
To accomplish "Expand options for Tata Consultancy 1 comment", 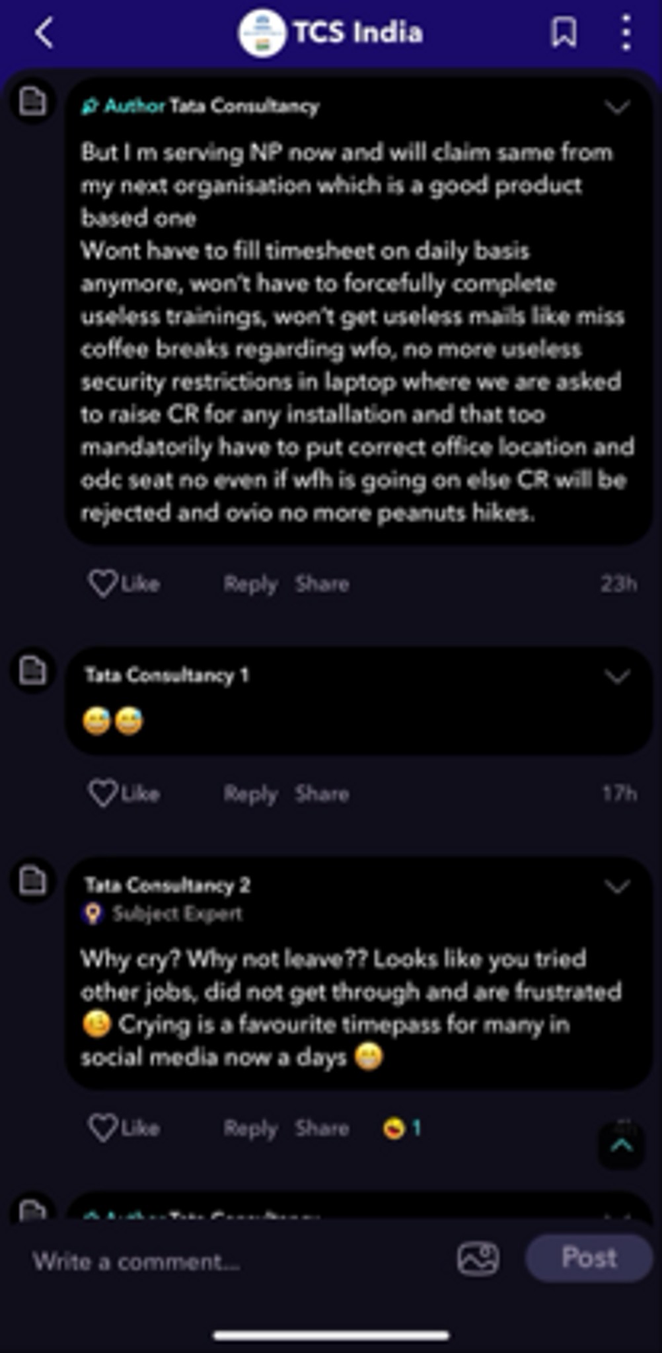I will (617, 676).
